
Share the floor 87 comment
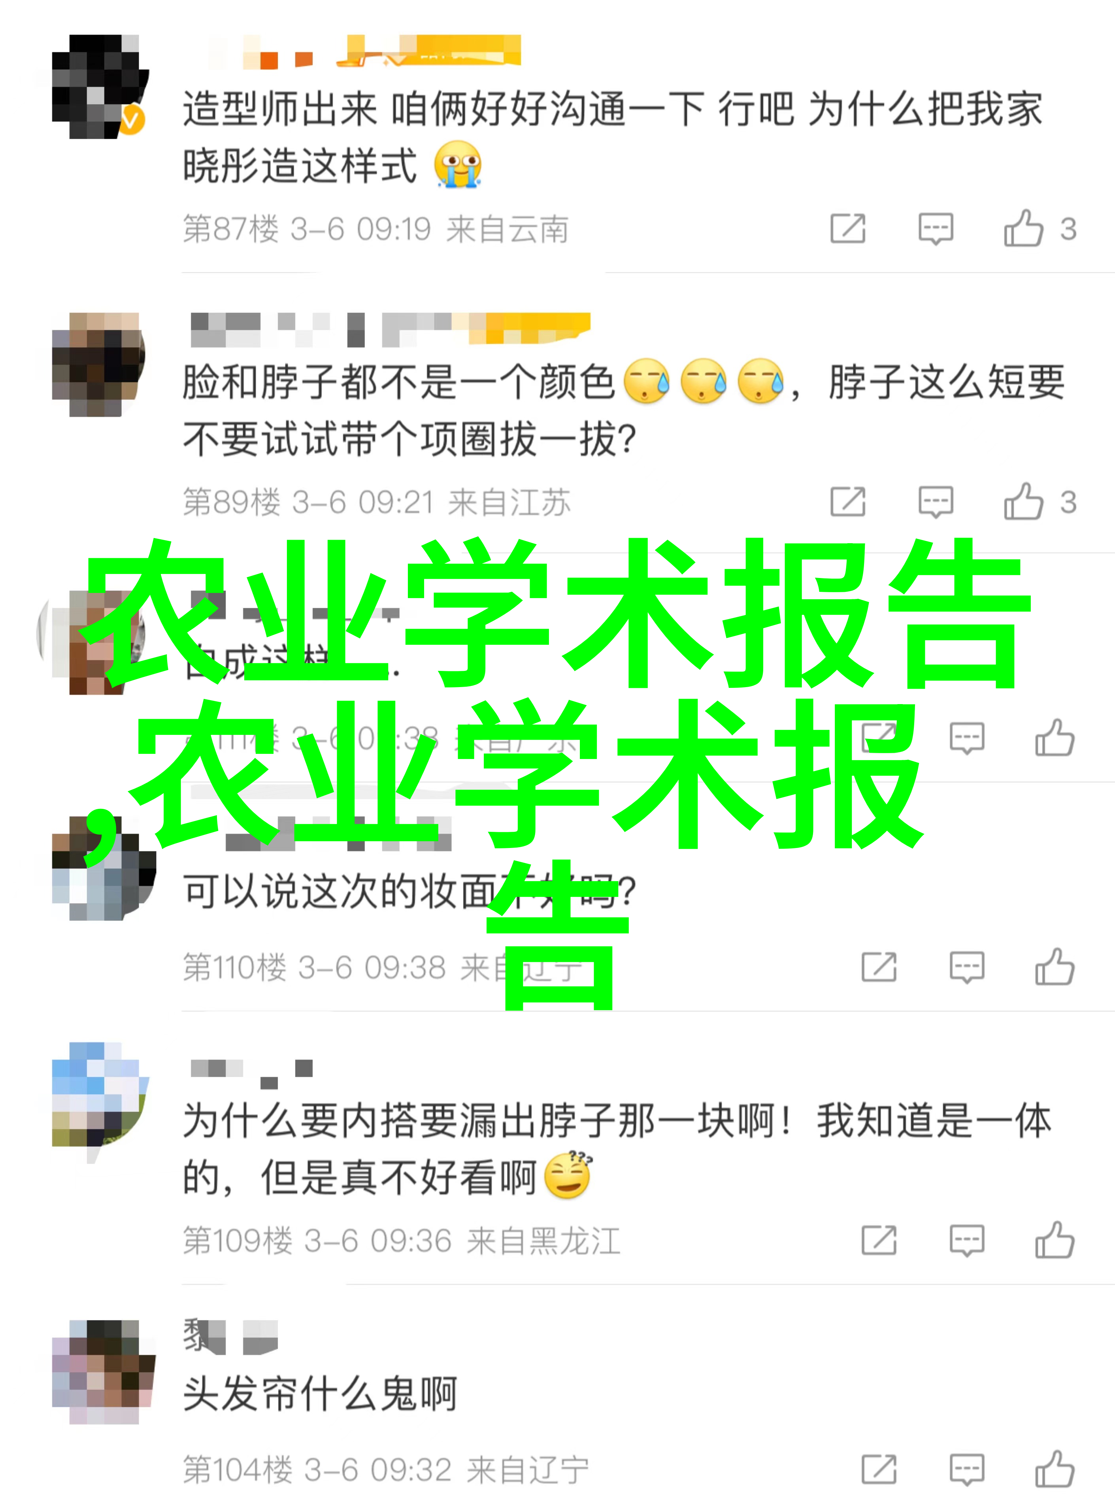pos(848,228)
